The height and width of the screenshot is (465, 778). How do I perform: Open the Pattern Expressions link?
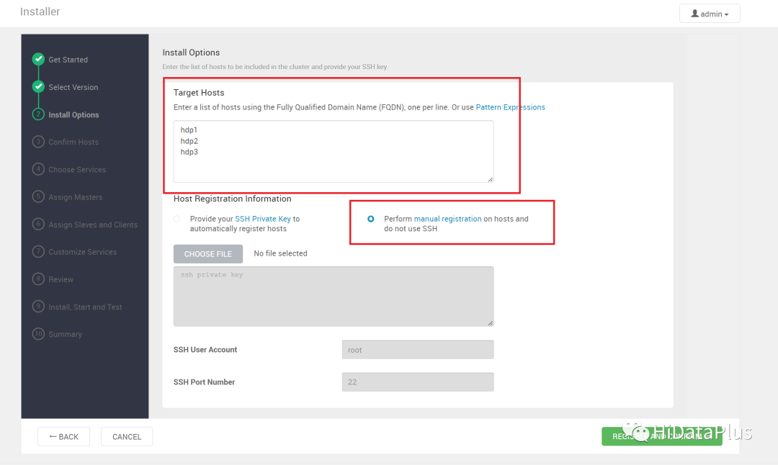click(x=510, y=107)
